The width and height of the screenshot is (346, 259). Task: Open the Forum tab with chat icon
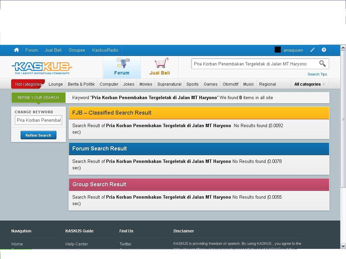coord(122,67)
